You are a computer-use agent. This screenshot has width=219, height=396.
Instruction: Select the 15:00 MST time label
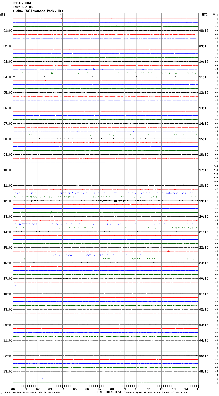point(8,248)
